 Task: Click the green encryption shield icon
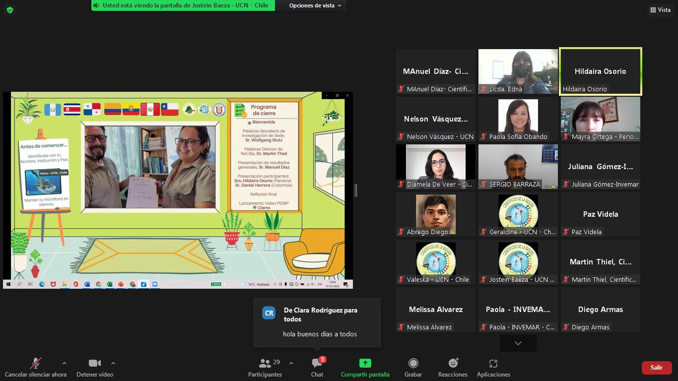coord(9,10)
